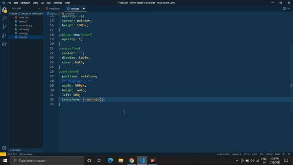Open the Extensions view
Image resolution: width=293 pixels, height=165 pixels.
[4, 44]
